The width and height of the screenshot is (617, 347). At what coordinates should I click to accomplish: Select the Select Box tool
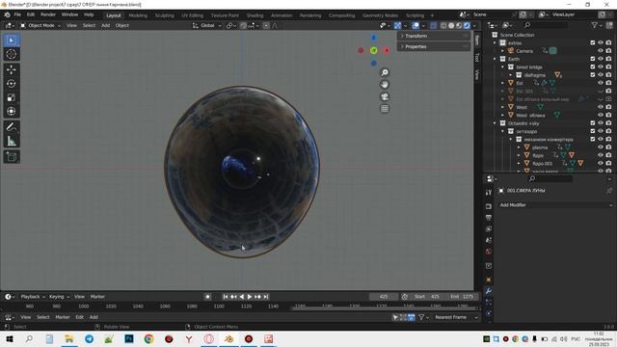coord(12,40)
